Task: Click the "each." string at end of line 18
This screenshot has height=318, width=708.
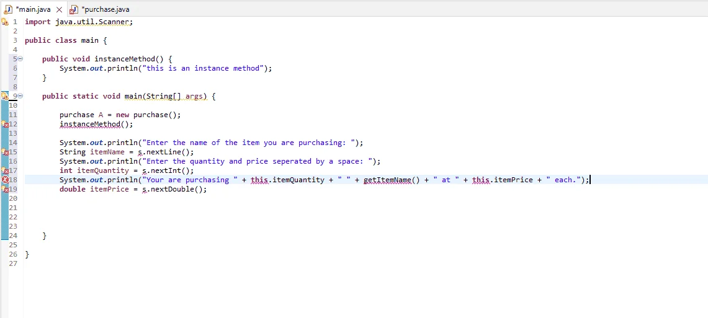Action: tap(563, 180)
